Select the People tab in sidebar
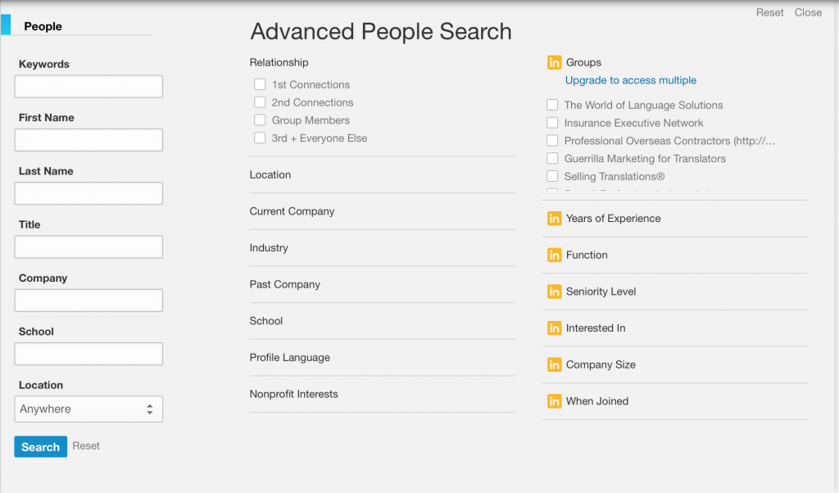This screenshot has height=493, width=839. [x=43, y=26]
